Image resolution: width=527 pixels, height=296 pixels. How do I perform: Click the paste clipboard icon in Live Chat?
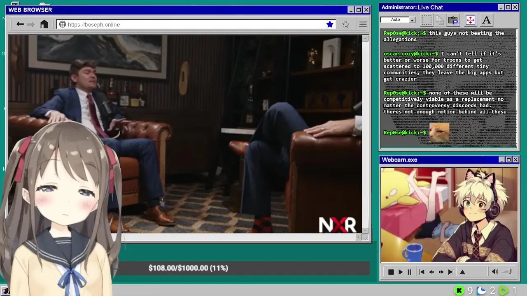(453, 20)
